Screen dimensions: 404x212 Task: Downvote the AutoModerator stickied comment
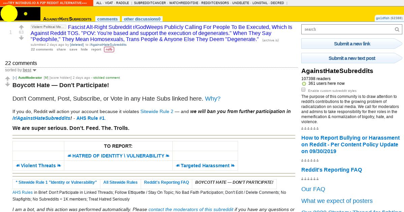pos(7,84)
